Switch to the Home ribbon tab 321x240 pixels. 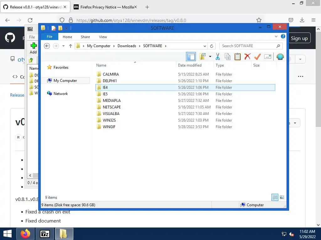[67, 37]
